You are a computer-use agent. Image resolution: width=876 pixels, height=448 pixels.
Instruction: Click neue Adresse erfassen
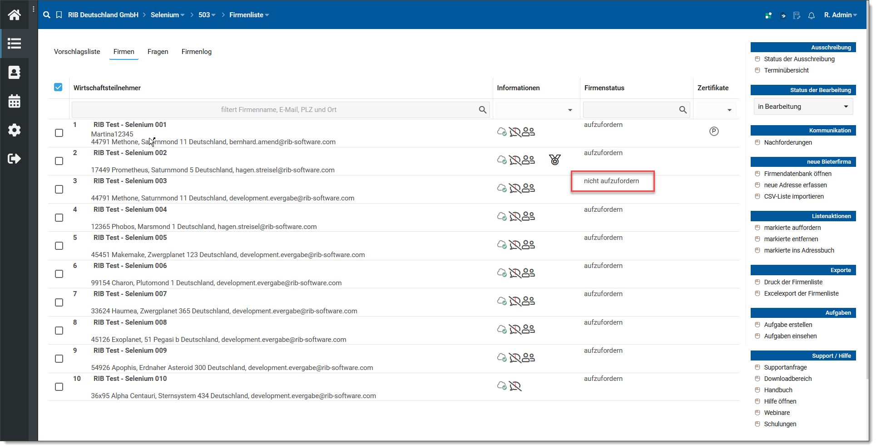click(x=796, y=185)
